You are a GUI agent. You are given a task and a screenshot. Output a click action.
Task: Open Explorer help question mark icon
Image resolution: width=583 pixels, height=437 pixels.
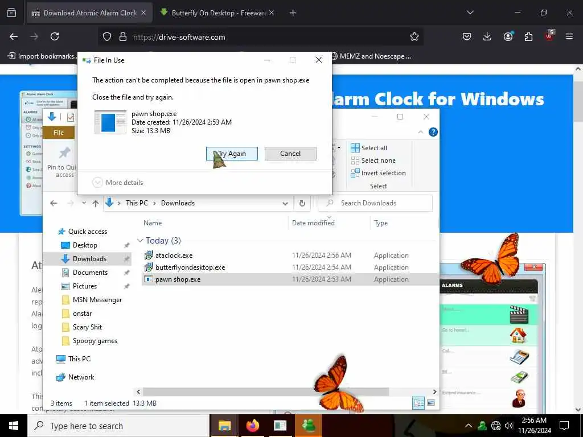pyautogui.click(x=433, y=132)
